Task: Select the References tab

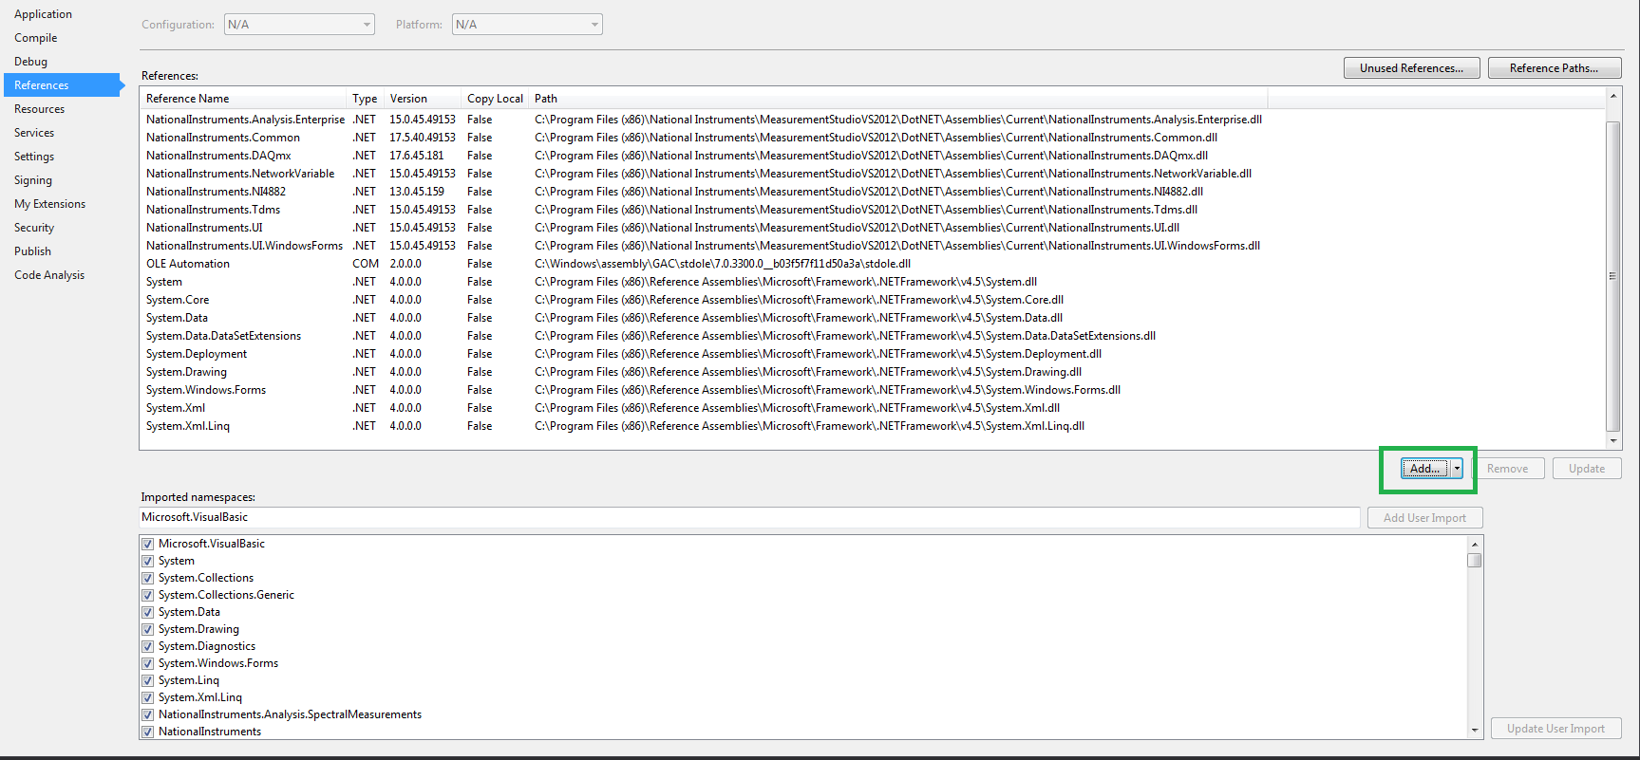Action: pyautogui.click(x=63, y=85)
